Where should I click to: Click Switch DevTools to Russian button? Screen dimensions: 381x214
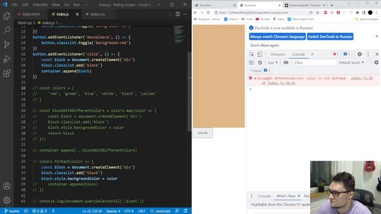point(330,37)
